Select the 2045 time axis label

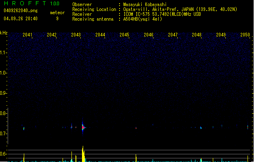(124, 35)
